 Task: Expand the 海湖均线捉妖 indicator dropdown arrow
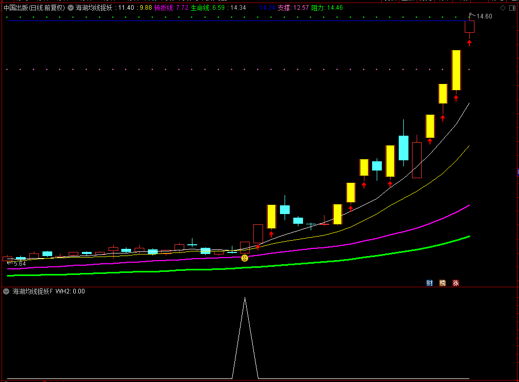pos(71,8)
